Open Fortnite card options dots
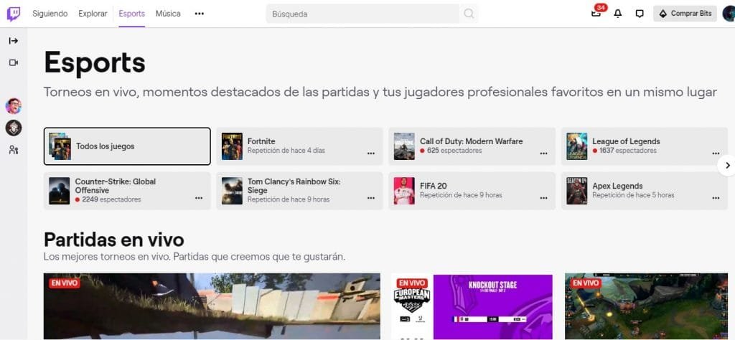The image size is (735, 340). tap(371, 153)
